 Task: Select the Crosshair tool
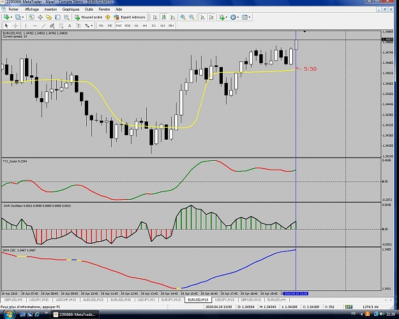pos(15,26)
